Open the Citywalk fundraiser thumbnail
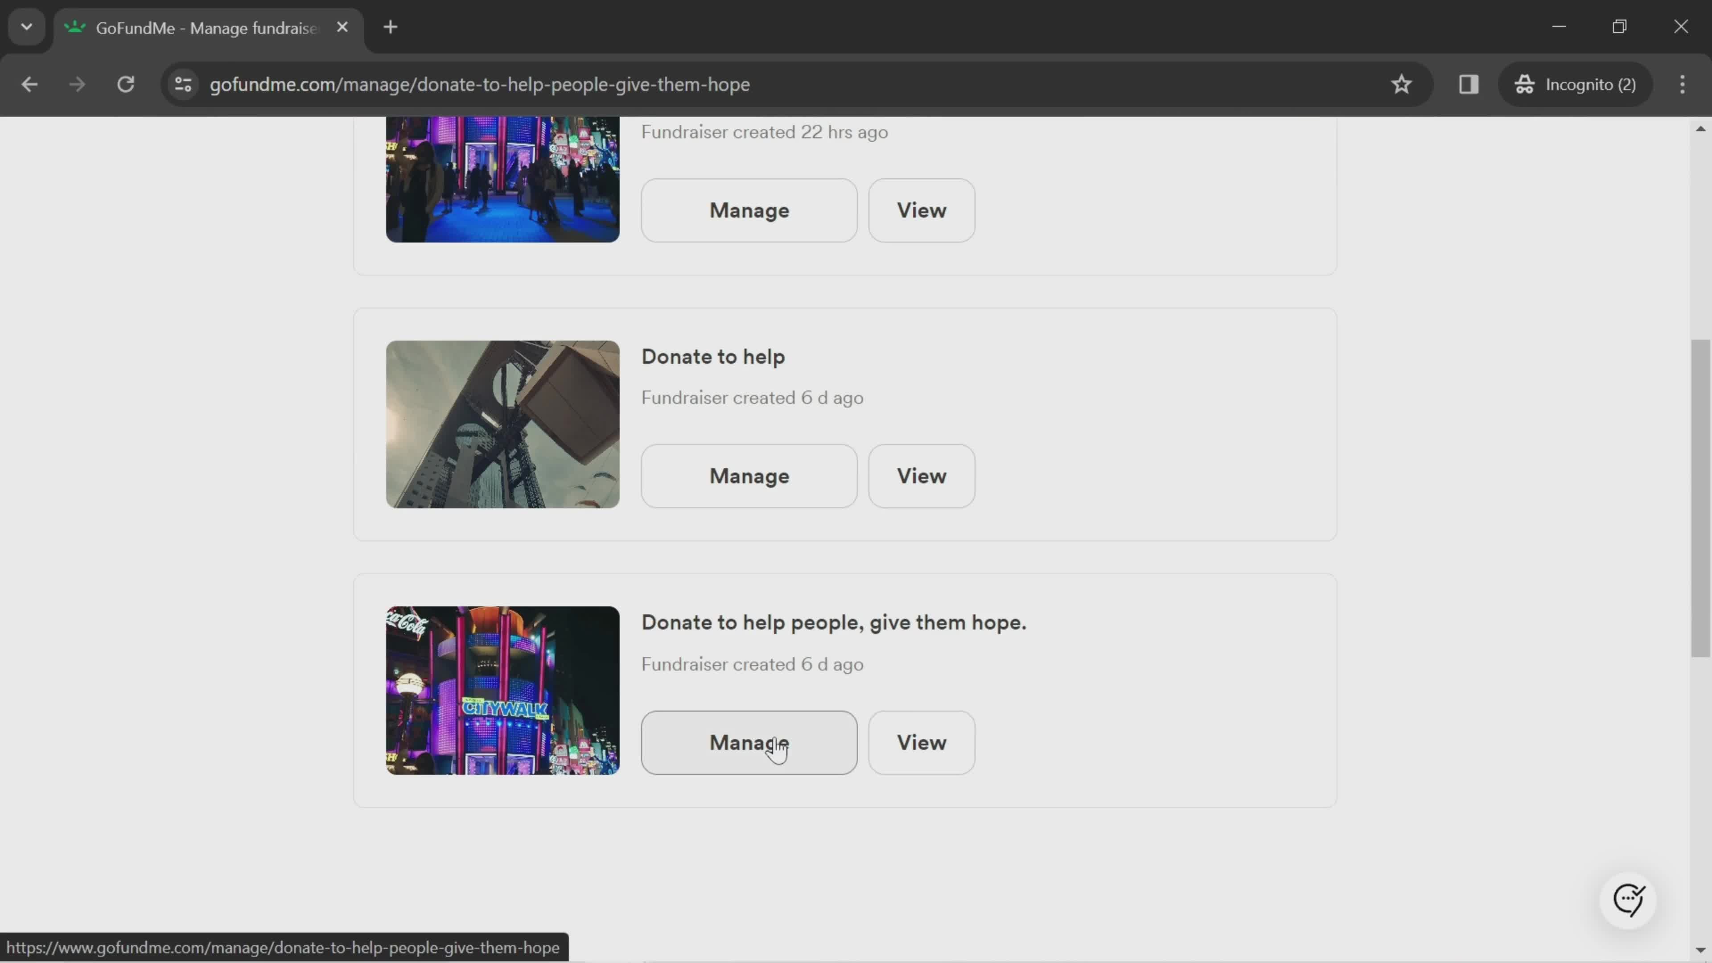The image size is (1712, 963). [x=502, y=691]
